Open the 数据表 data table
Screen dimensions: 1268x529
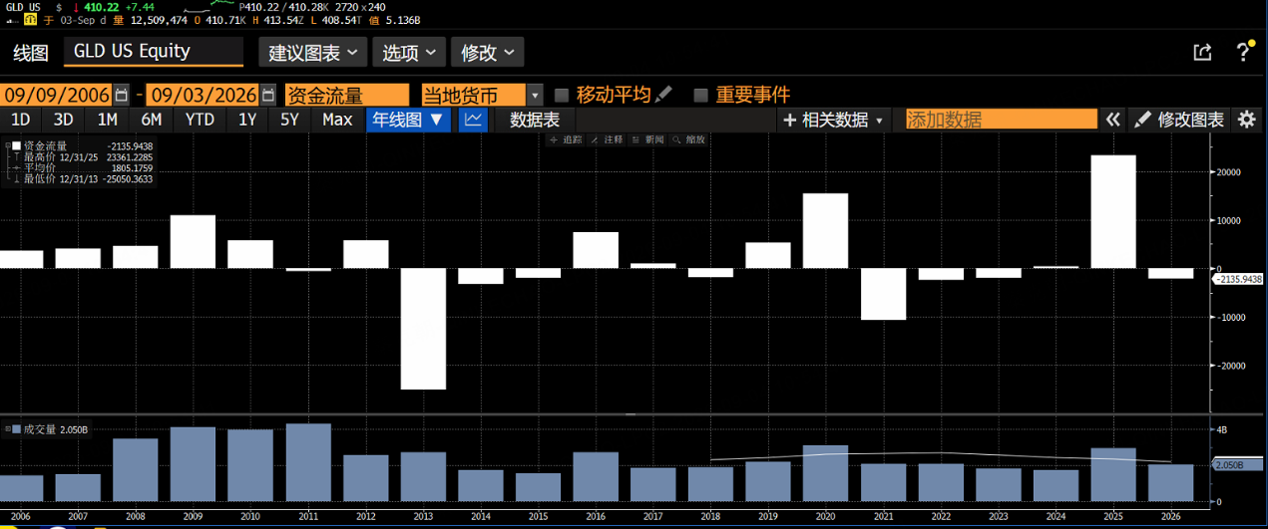(x=535, y=120)
